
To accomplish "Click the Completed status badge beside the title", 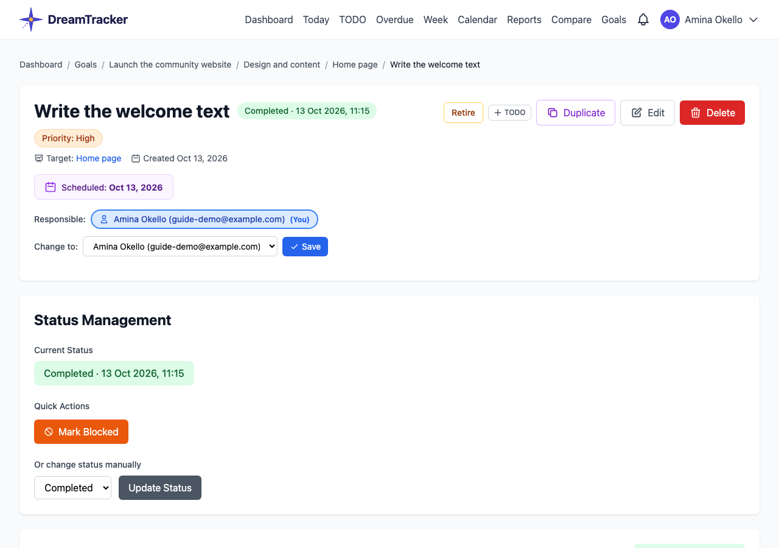I will click(x=307, y=111).
